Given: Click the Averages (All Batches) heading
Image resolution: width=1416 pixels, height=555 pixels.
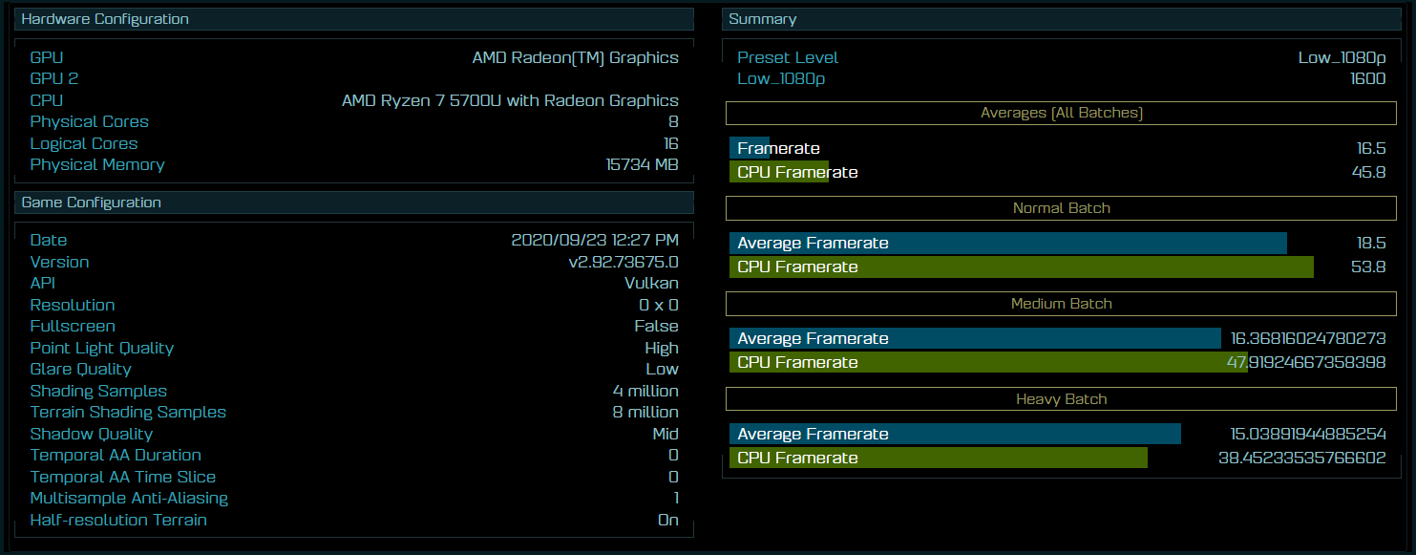Looking at the screenshot, I should tap(1061, 113).
